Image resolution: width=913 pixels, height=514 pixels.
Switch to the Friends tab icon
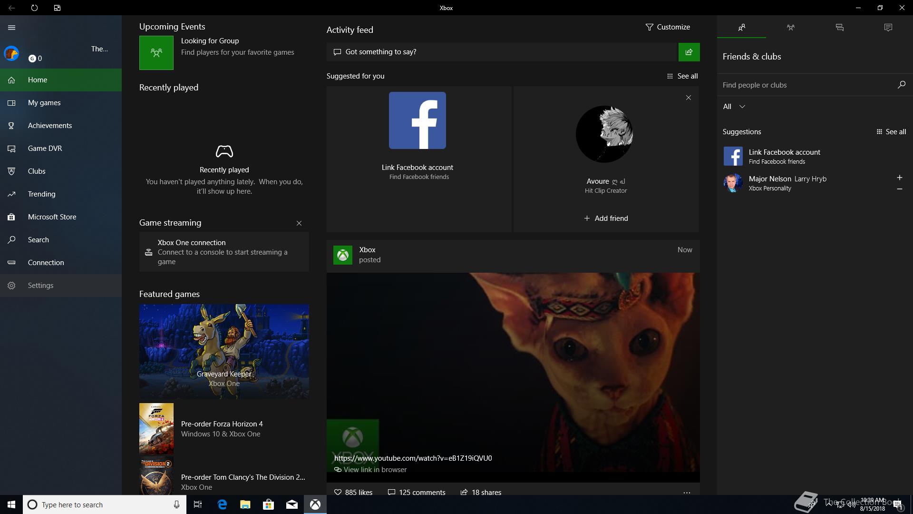(x=742, y=27)
